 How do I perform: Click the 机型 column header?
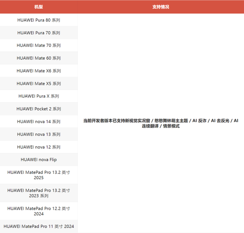(x=39, y=7)
